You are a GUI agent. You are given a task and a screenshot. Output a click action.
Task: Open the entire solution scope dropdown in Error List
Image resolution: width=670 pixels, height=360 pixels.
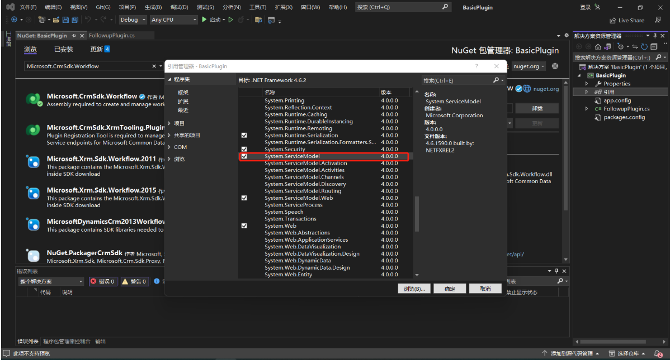[x=51, y=281]
